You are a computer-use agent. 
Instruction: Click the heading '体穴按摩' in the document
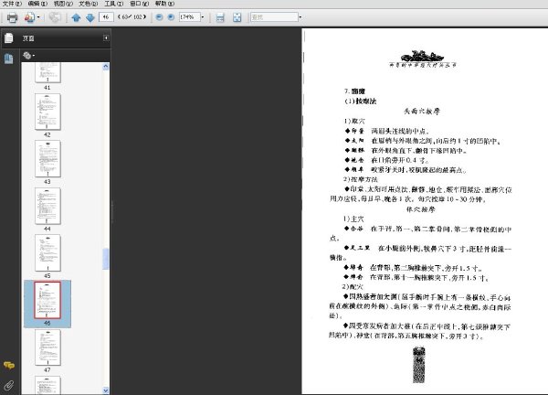(421, 209)
